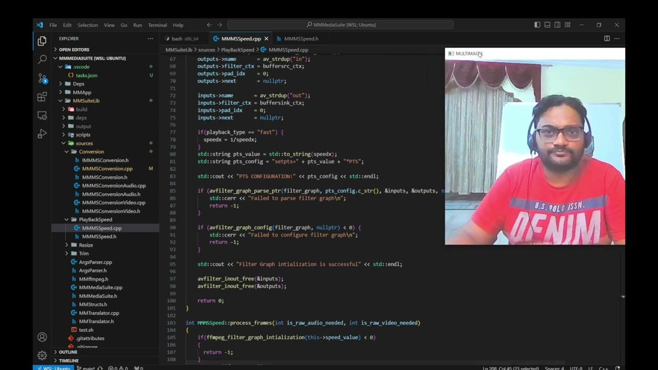Toggle the primary side bar layout button

[x=537, y=25]
